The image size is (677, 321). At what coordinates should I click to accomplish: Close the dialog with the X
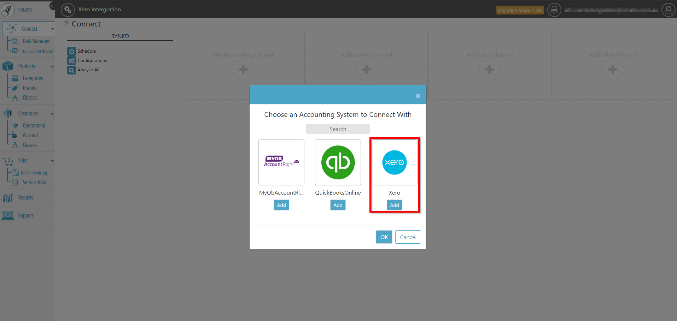click(418, 96)
